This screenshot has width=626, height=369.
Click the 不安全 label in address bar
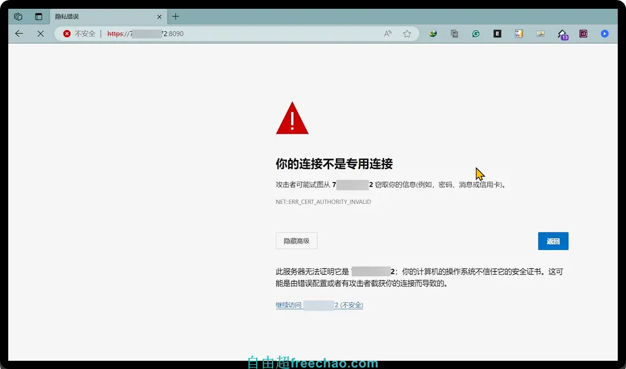click(85, 33)
